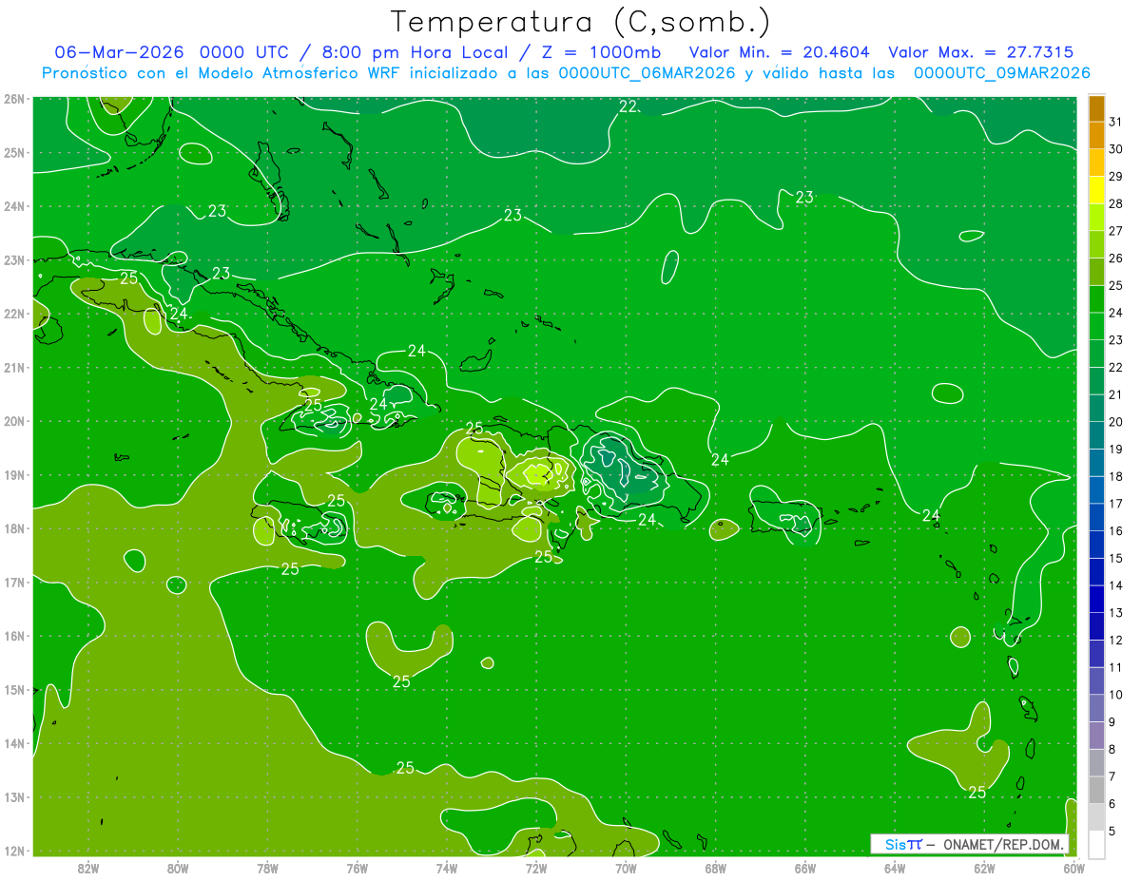Click the 'Temperatura (C,somb.)' chart title
This screenshot has height=881, width=1141.
point(581,23)
